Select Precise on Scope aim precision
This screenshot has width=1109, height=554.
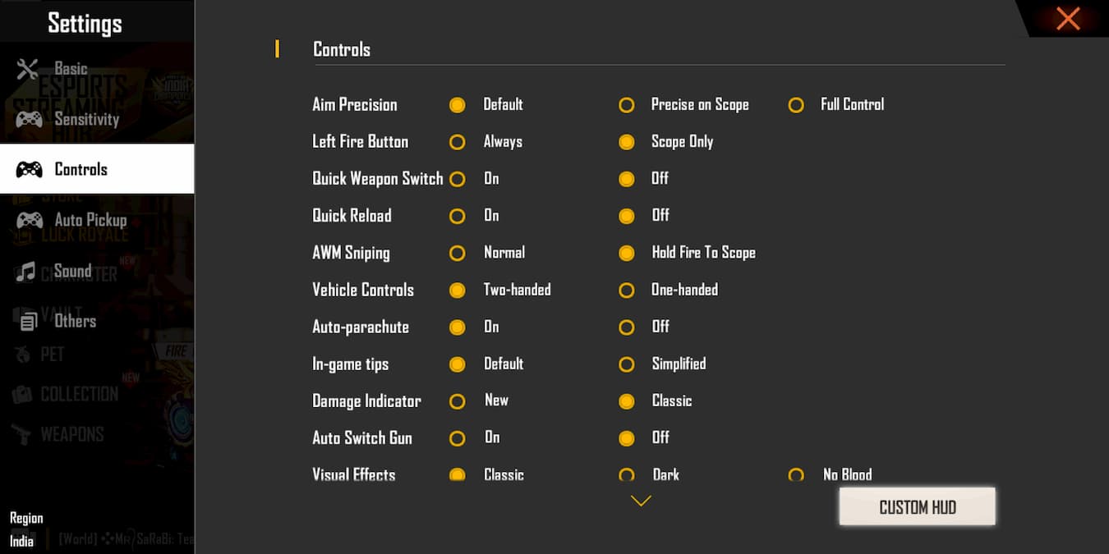tap(627, 105)
